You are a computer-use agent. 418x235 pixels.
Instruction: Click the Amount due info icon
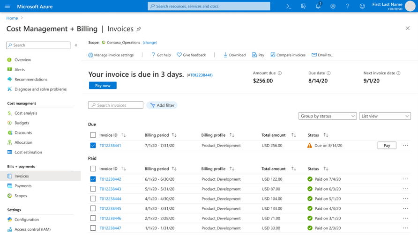click(x=280, y=73)
